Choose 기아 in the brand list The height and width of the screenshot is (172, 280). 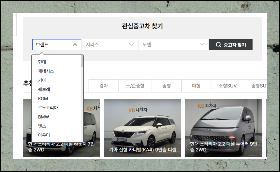coord(42,80)
